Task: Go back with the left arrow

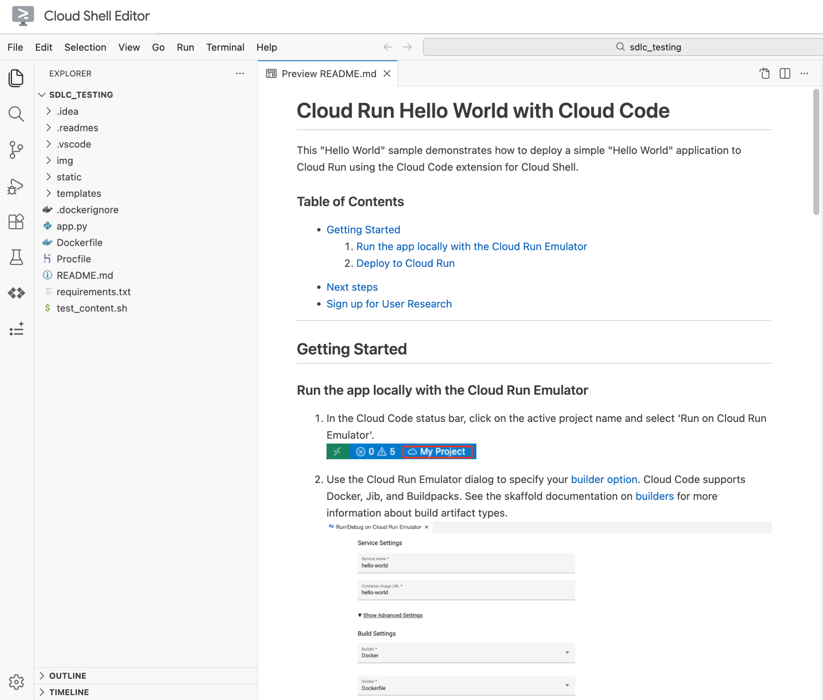Action: 388,47
